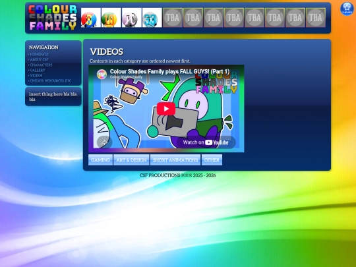Select the Other tab
The height and width of the screenshot is (267, 356).
[x=212, y=160]
